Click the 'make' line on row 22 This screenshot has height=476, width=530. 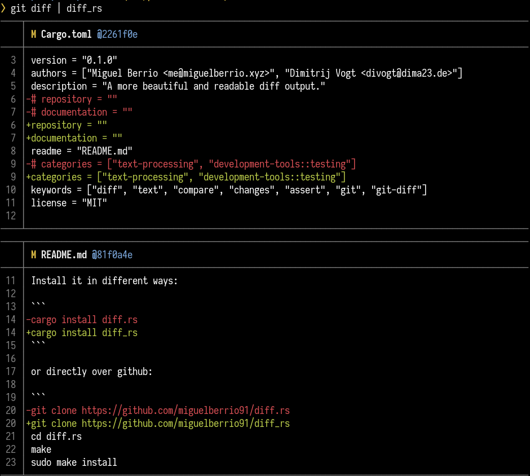41,449
